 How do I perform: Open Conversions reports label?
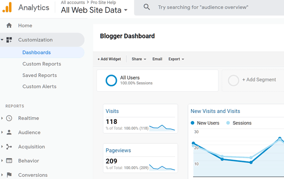pos(33,175)
